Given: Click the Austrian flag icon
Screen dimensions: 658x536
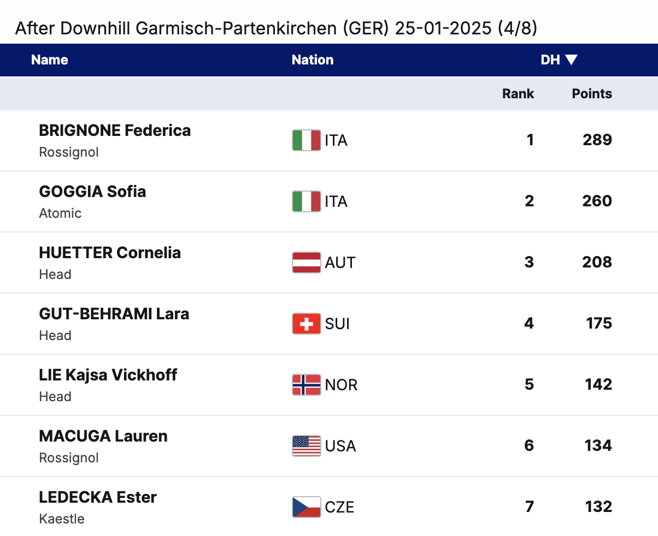Looking at the screenshot, I should coord(307,263).
